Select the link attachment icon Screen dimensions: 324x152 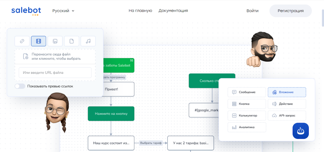22,41
